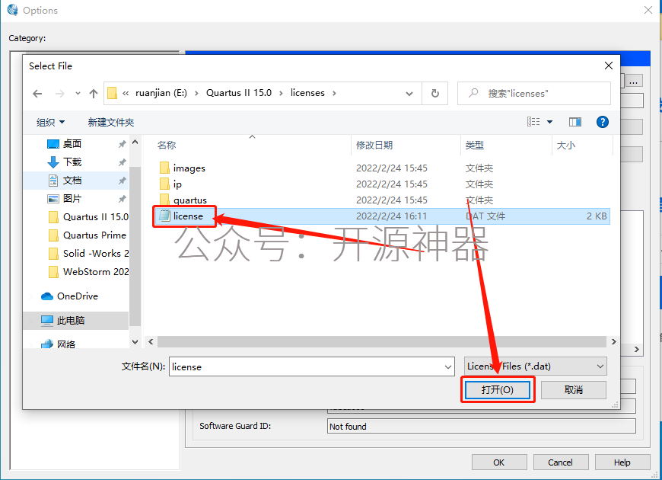The width and height of the screenshot is (662, 480).
Task: Open Solid -Works sidebar folder
Action: point(88,253)
